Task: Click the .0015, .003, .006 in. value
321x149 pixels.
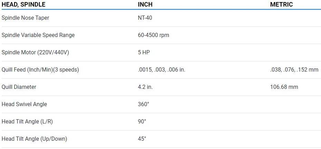Action: (162, 69)
